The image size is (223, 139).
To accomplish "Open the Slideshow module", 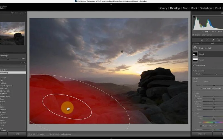I will click(206, 8).
